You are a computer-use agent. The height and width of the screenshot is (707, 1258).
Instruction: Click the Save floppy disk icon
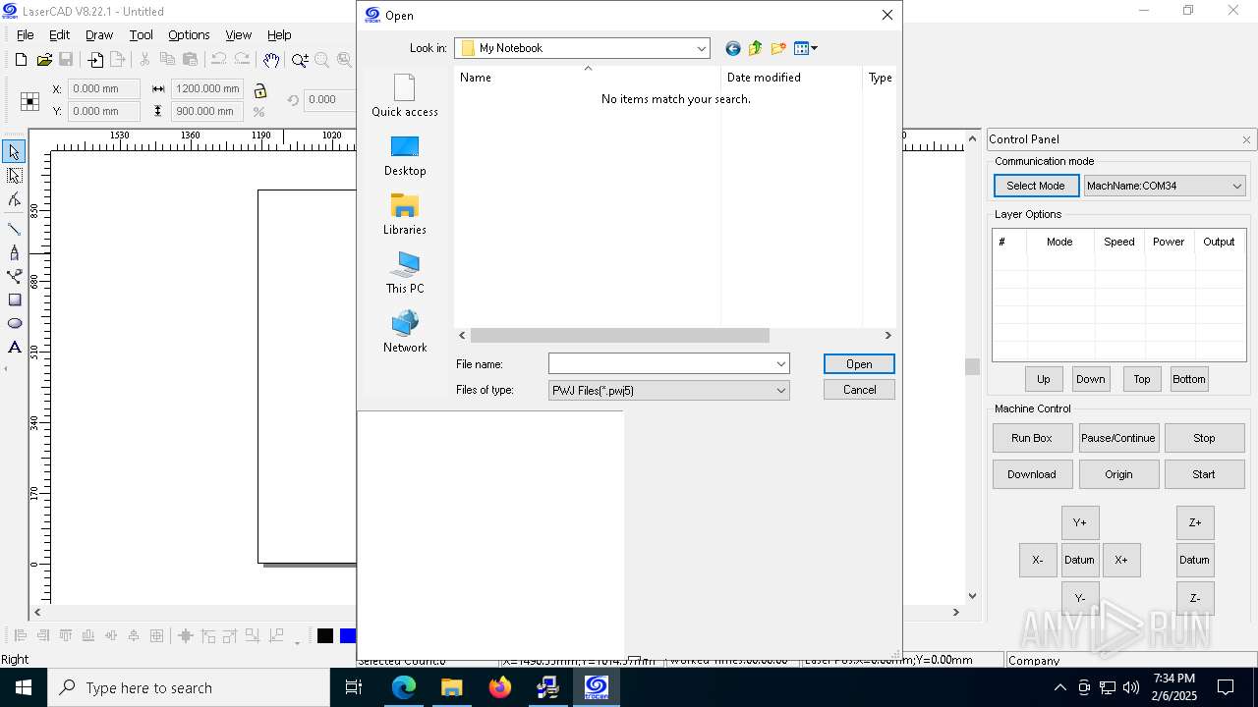point(67,60)
